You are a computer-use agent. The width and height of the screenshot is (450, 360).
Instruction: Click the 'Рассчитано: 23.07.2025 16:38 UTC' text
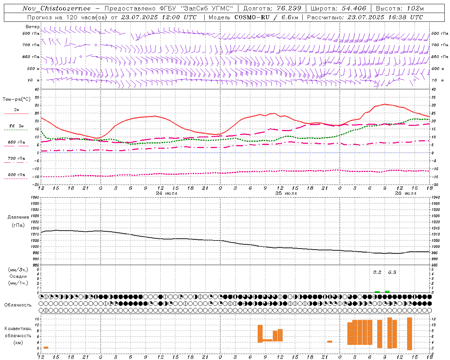[365, 17]
